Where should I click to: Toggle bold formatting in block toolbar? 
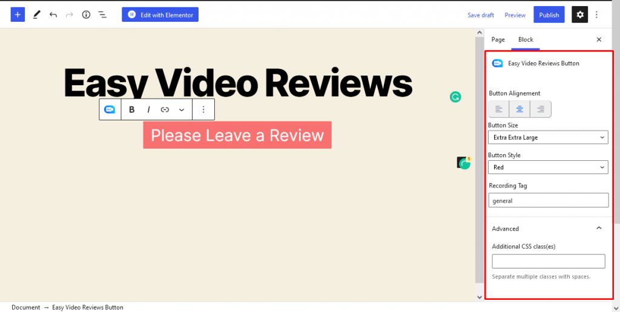pyautogui.click(x=132, y=110)
